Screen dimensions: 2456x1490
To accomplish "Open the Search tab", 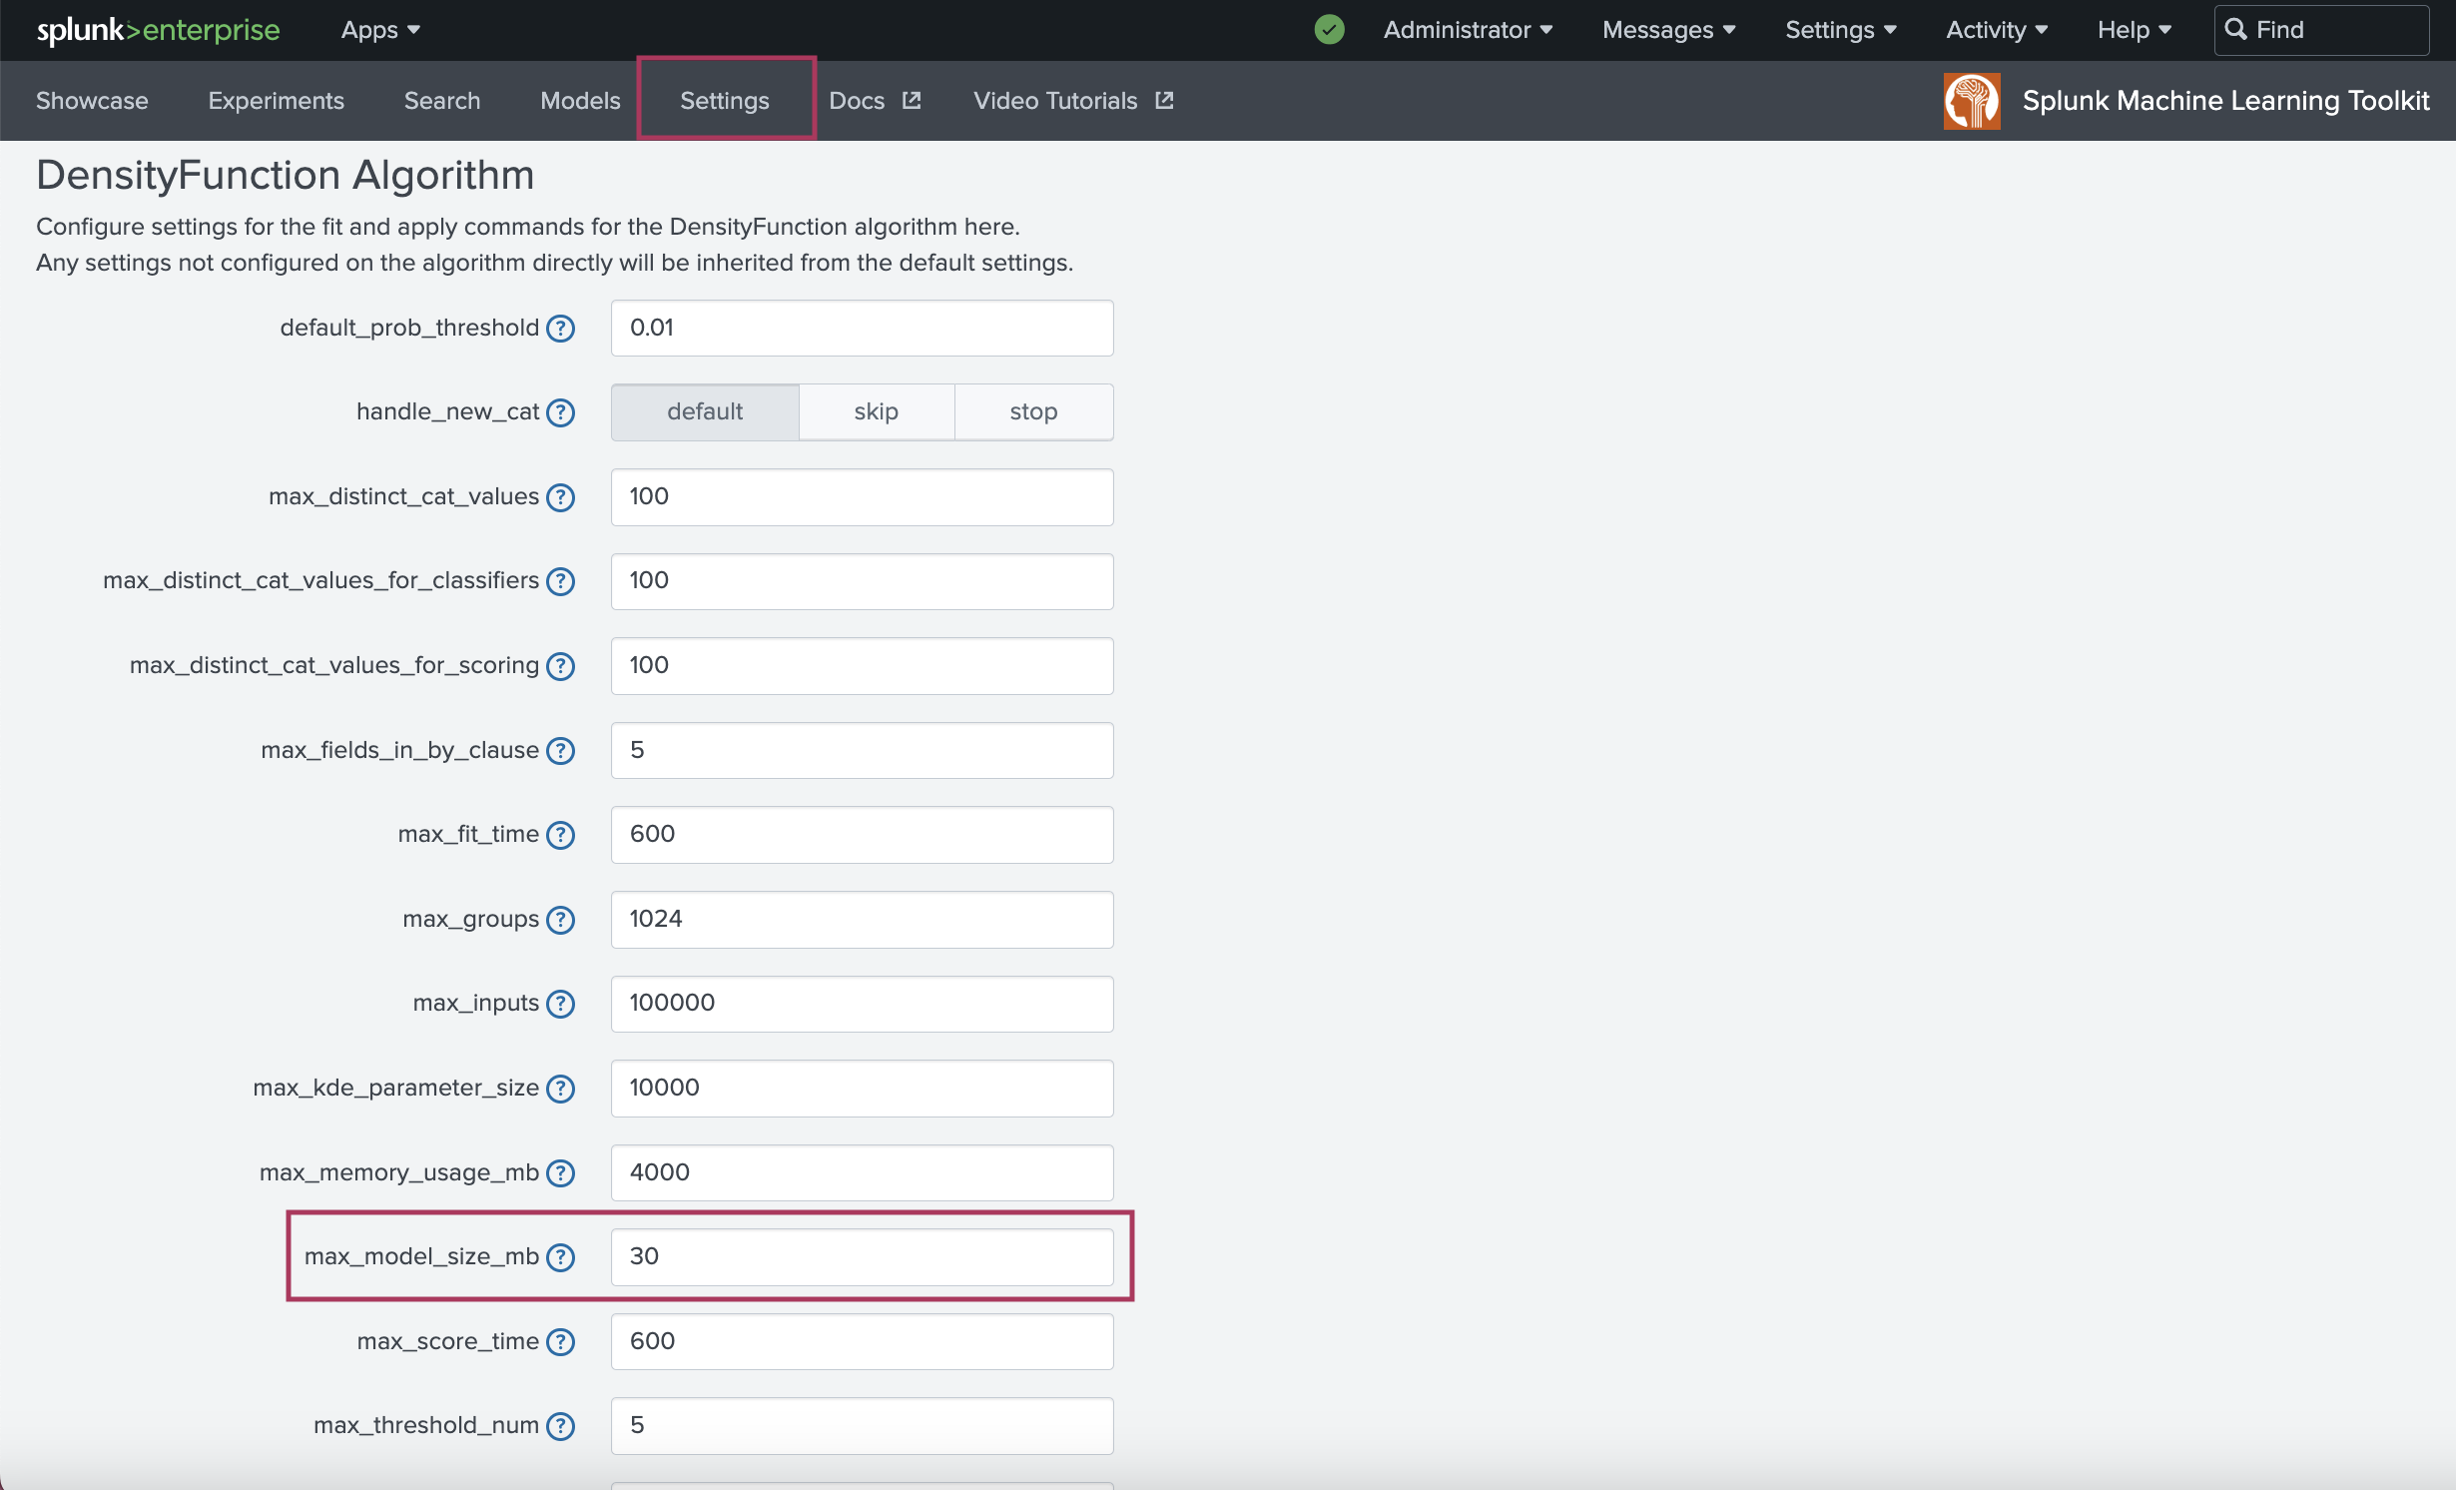I will click(442, 100).
